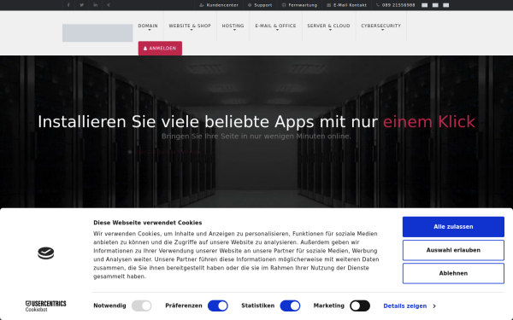513x320 pixels.
Task: Enable the Marketing cookie switch
Action: [x=360, y=306]
